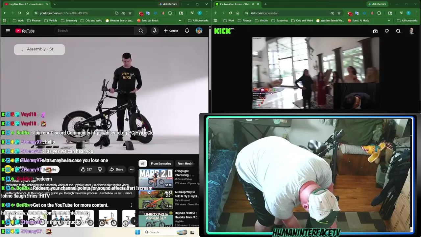The height and width of the screenshot is (237, 421).
Task: Open the YouTube hamburger guide menu
Action: coord(8,31)
